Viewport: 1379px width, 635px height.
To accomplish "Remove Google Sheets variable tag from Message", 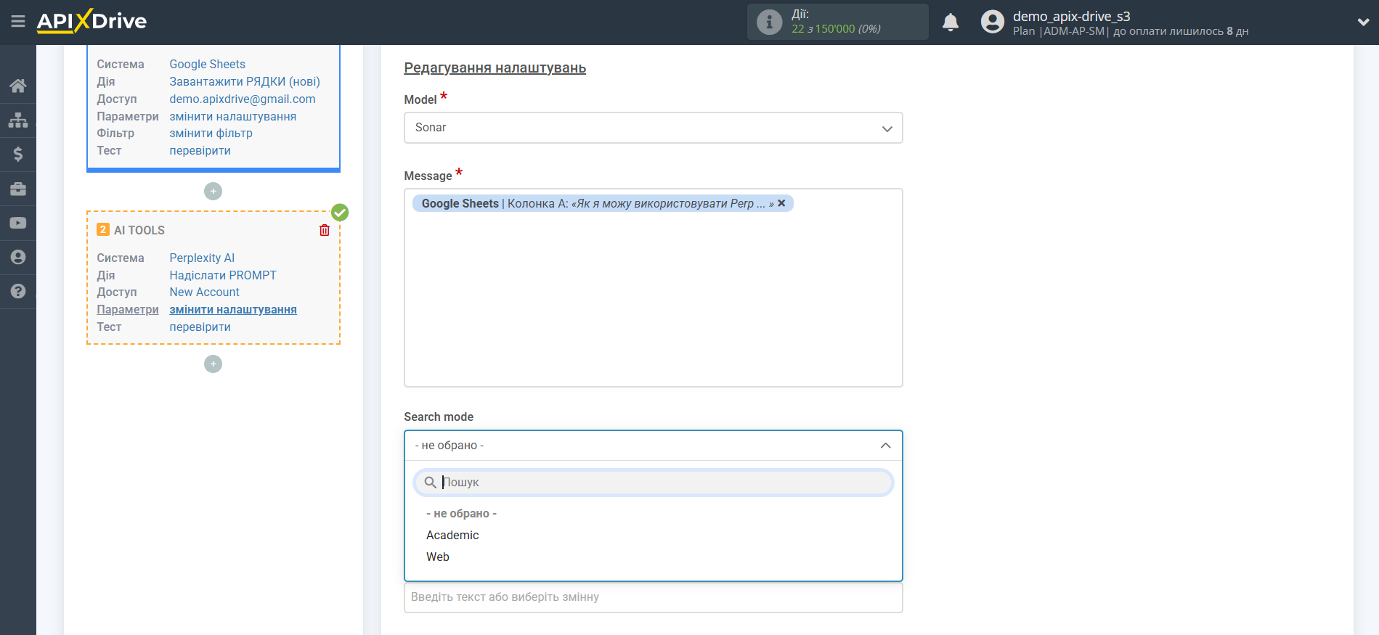I will point(781,203).
